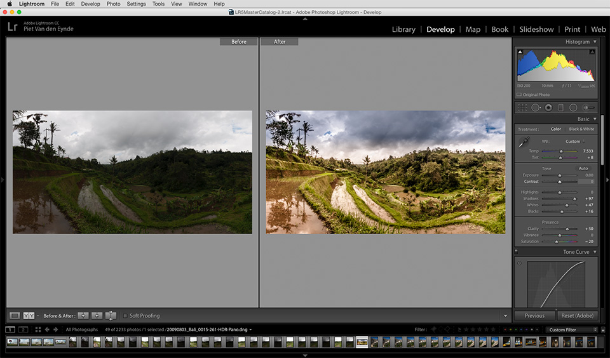The image size is (610, 358).
Task: Open the Print module
Action: coord(572,29)
